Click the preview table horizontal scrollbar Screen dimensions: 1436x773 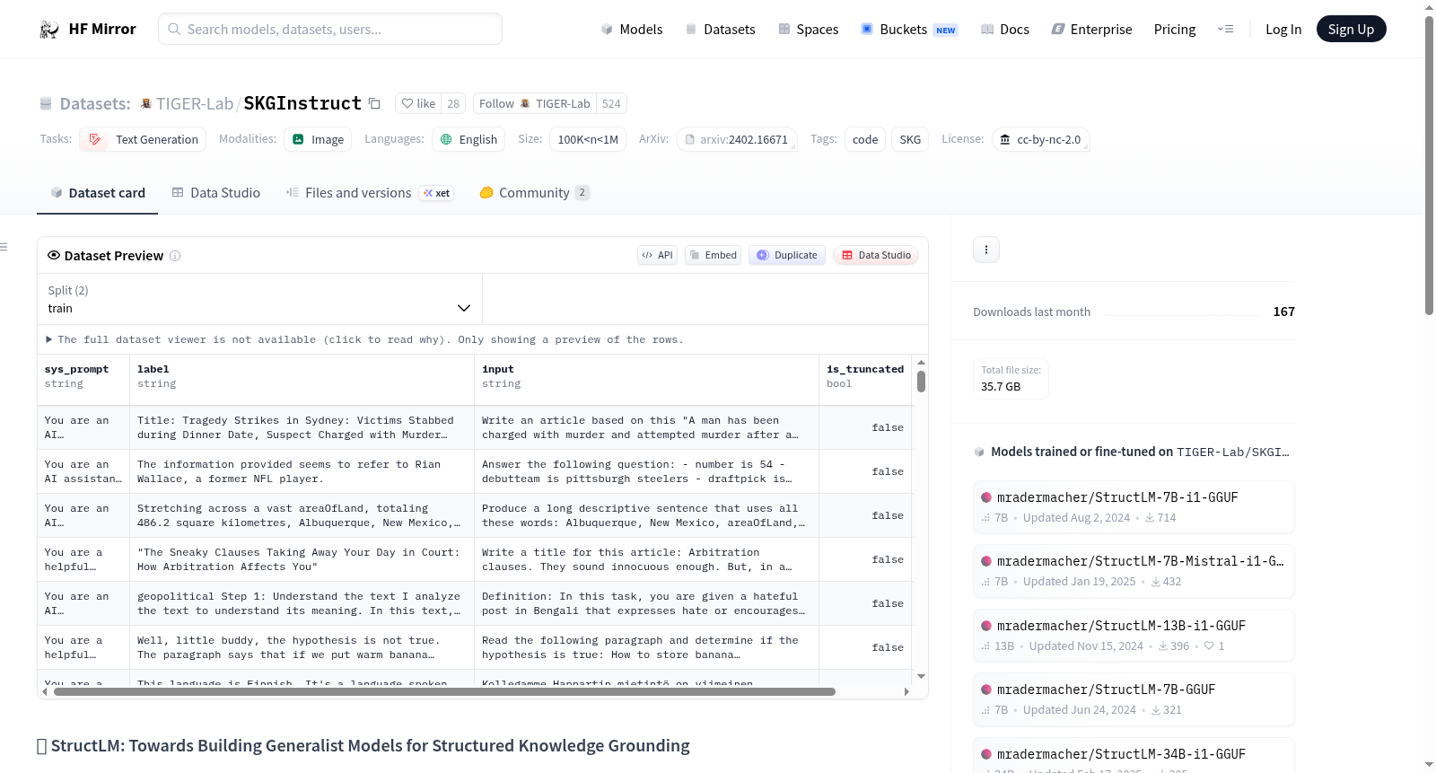[444, 691]
